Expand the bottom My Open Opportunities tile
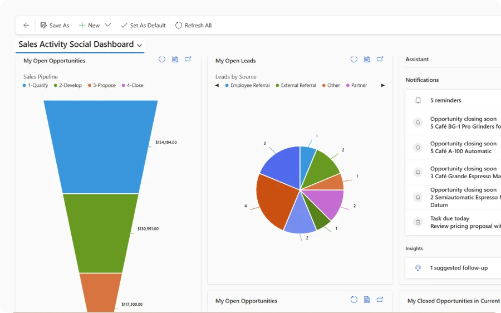This screenshot has height=313, width=501. pyautogui.click(x=380, y=300)
